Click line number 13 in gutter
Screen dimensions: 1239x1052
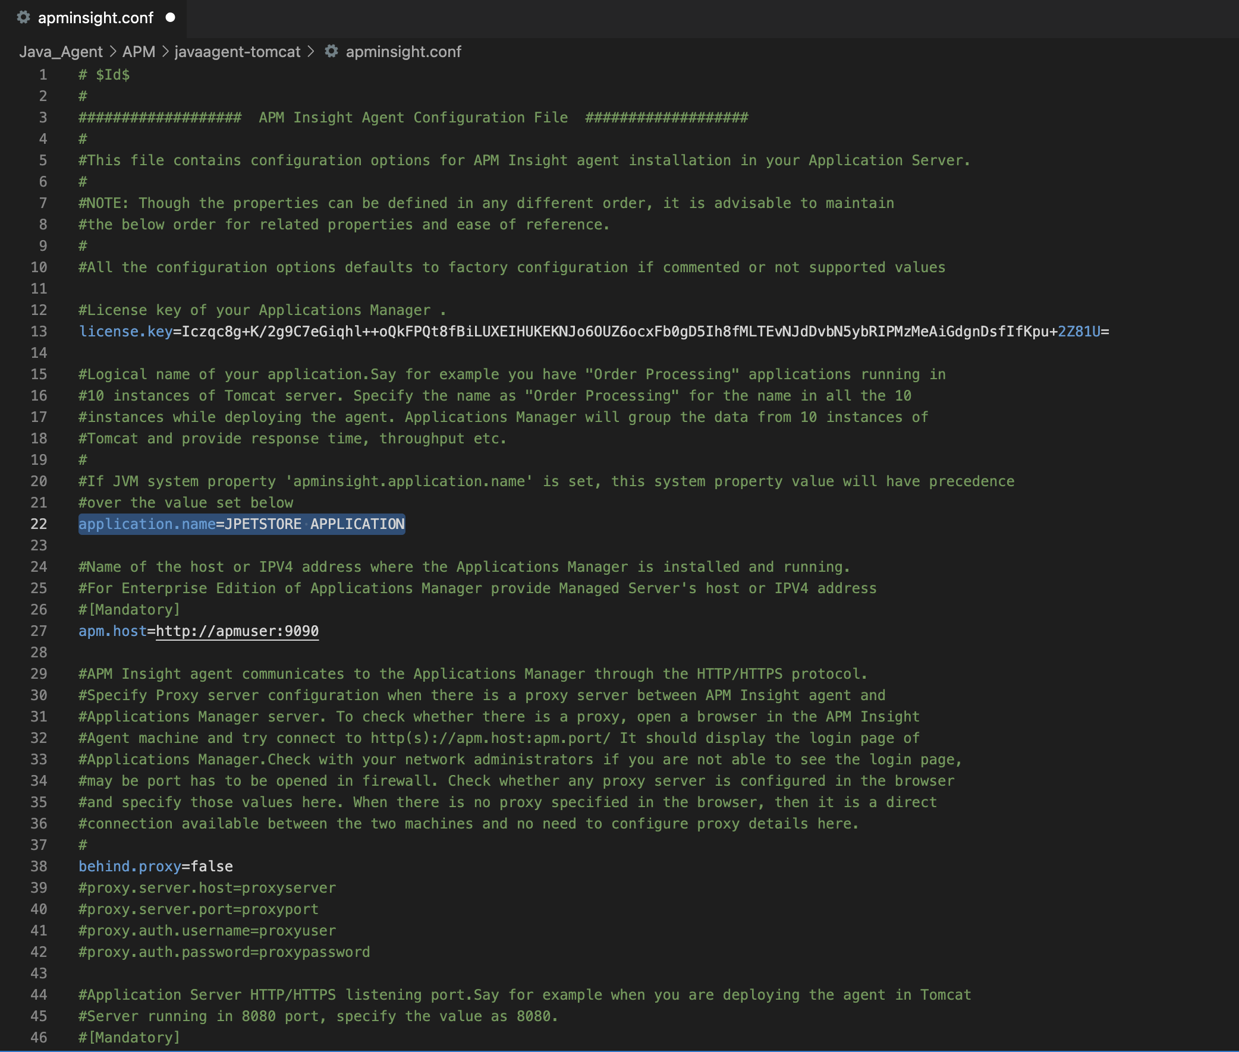(39, 332)
